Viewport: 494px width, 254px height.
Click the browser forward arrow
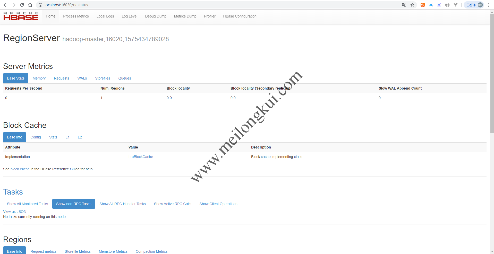[x=14, y=5]
